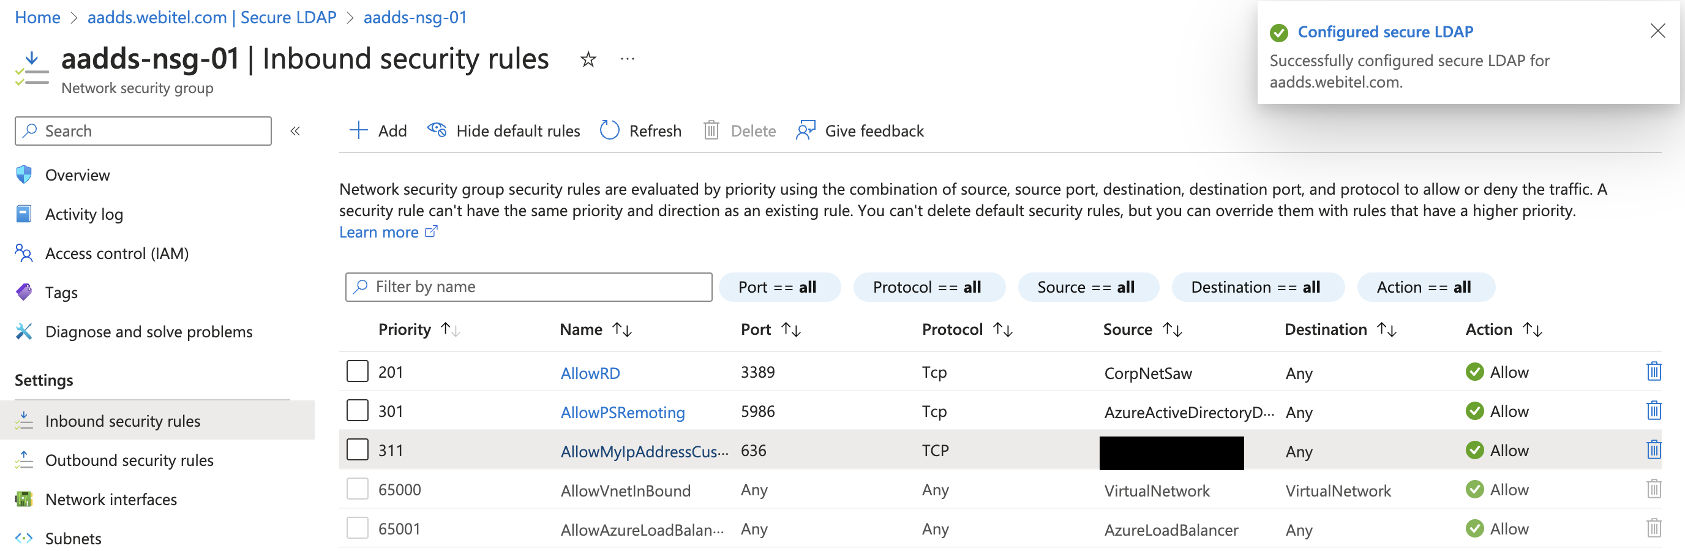Screen dimensions: 1685x551
Task: Open the AllowMyIpAddressCus... rule
Action: click(x=644, y=452)
